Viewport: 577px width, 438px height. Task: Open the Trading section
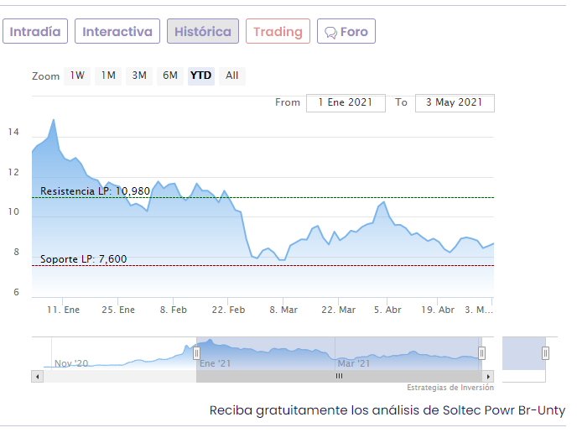pyautogui.click(x=278, y=32)
